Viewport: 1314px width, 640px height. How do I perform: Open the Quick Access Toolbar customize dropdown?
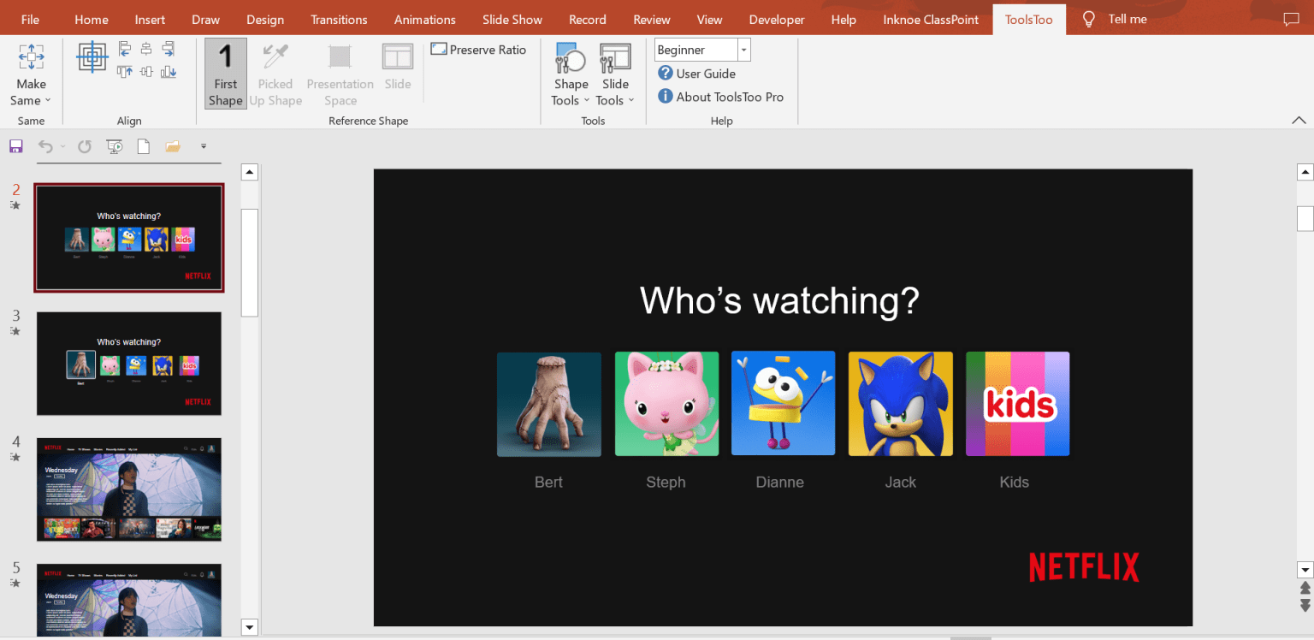click(204, 146)
